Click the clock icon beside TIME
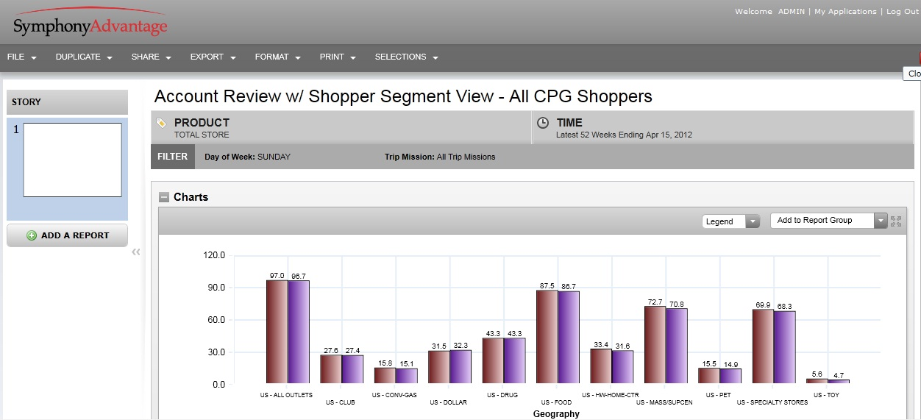 coord(543,124)
